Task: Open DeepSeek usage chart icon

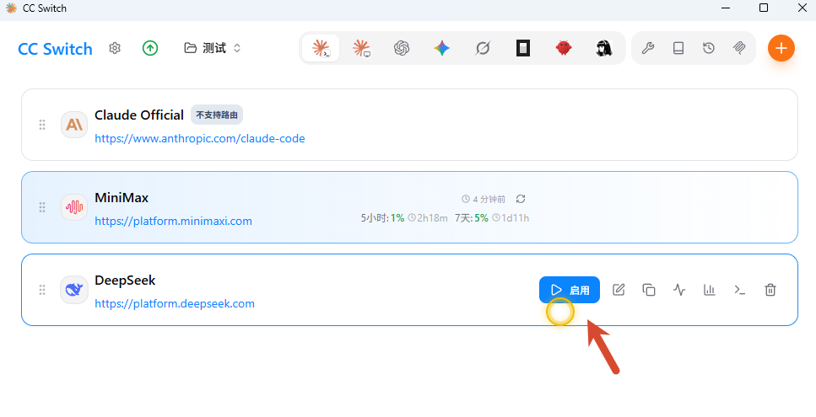Action: (710, 290)
